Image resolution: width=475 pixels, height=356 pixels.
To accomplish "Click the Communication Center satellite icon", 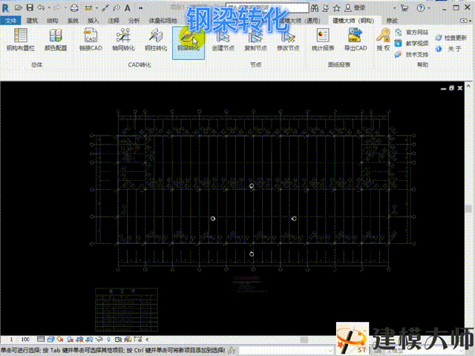I will coord(326,8).
